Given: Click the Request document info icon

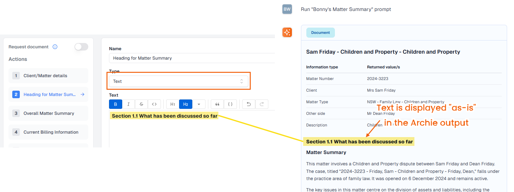Looking at the screenshot, I should click(55, 47).
